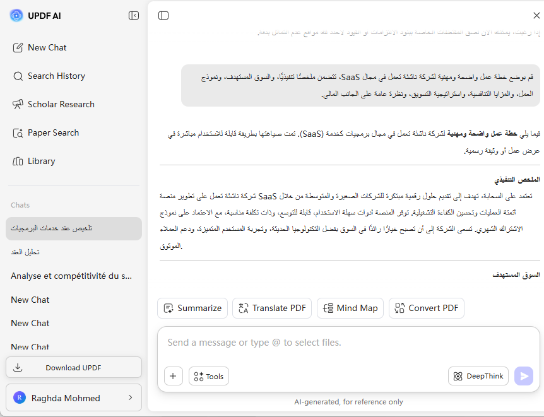Click the Mind Map icon
Screen dimensions: 544x417
[x=328, y=308]
